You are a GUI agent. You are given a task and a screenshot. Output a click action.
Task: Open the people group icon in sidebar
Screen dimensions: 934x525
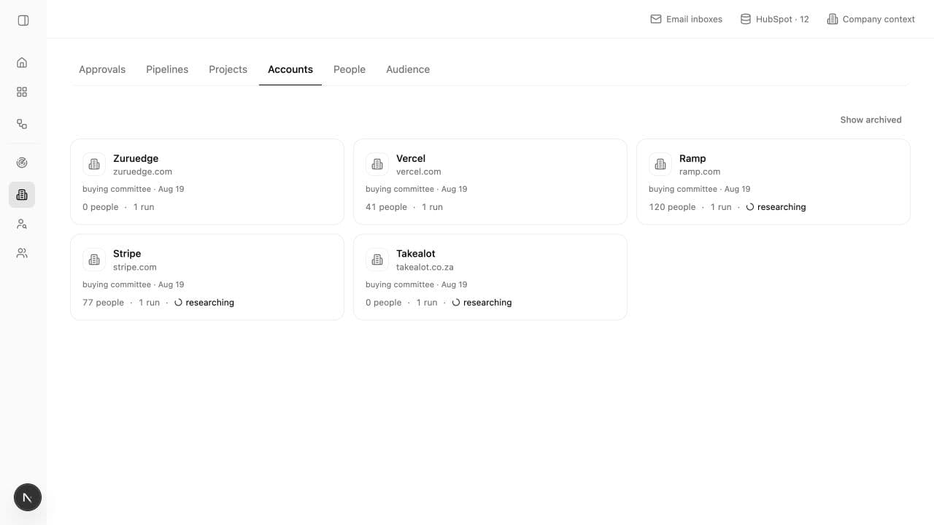[x=22, y=253]
